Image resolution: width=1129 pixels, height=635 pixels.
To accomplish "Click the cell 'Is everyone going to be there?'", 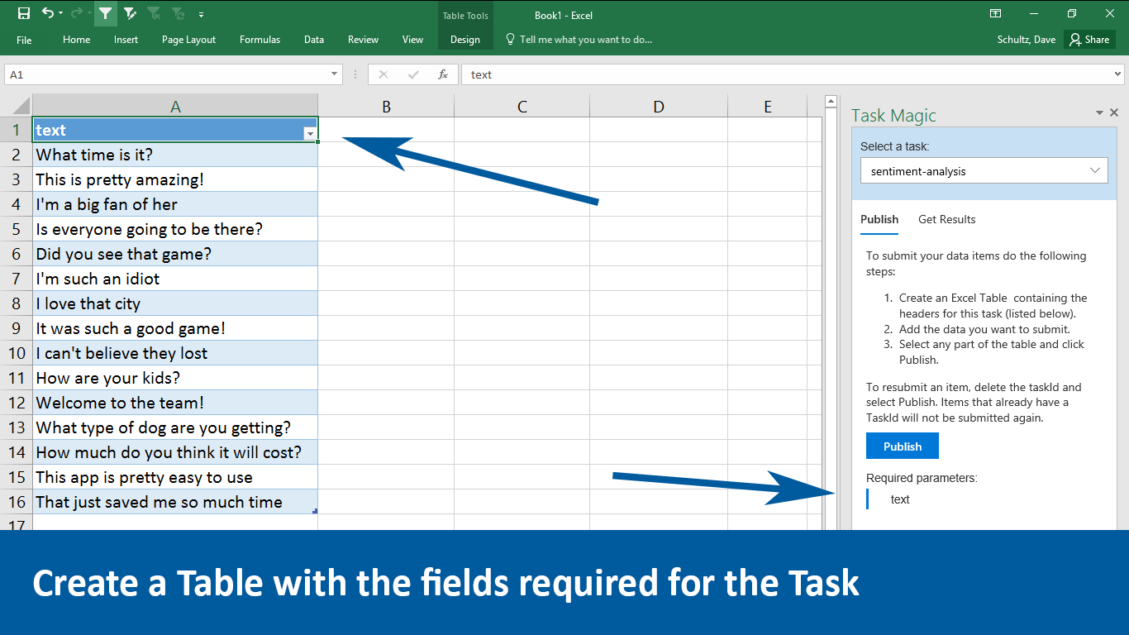I will [175, 229].
